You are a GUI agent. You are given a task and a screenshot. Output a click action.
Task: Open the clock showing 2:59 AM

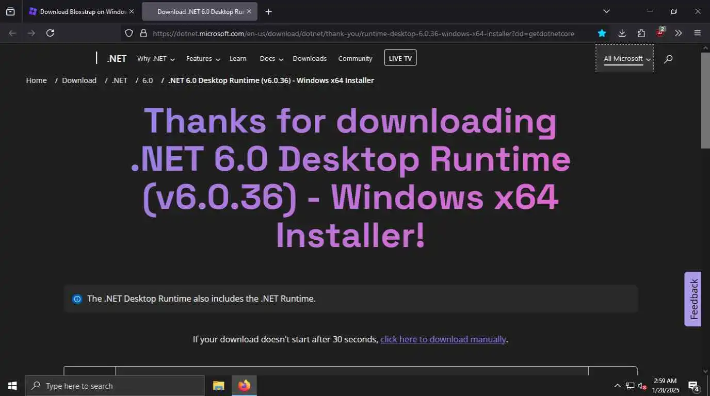tap(666, 386)
